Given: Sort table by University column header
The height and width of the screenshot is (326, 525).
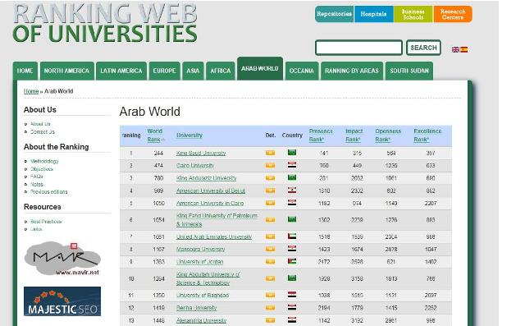Looking at the screenshot, I should click(189, 135).
